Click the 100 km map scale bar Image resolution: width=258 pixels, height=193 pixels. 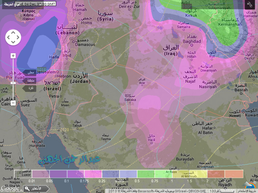tap(227, 191)
